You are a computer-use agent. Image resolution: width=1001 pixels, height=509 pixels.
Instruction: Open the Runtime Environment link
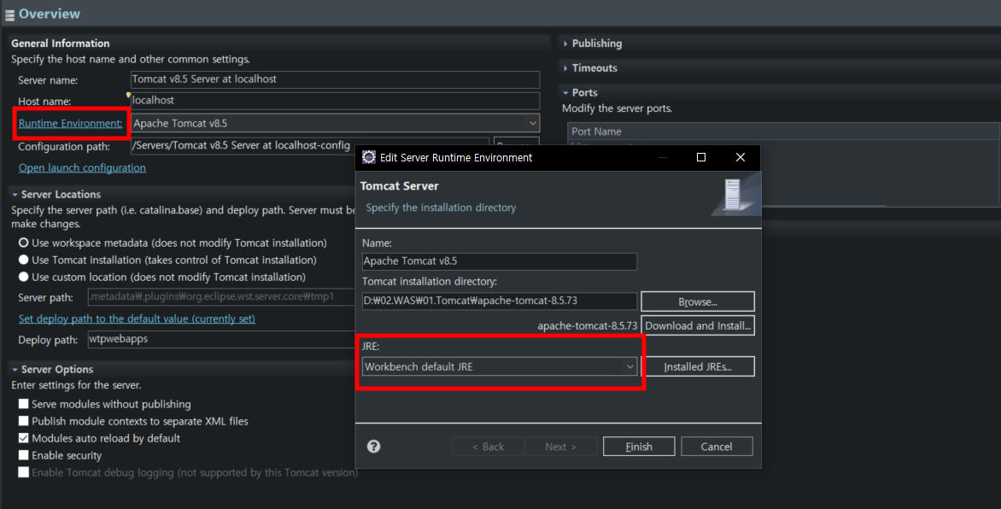(70, 124)
